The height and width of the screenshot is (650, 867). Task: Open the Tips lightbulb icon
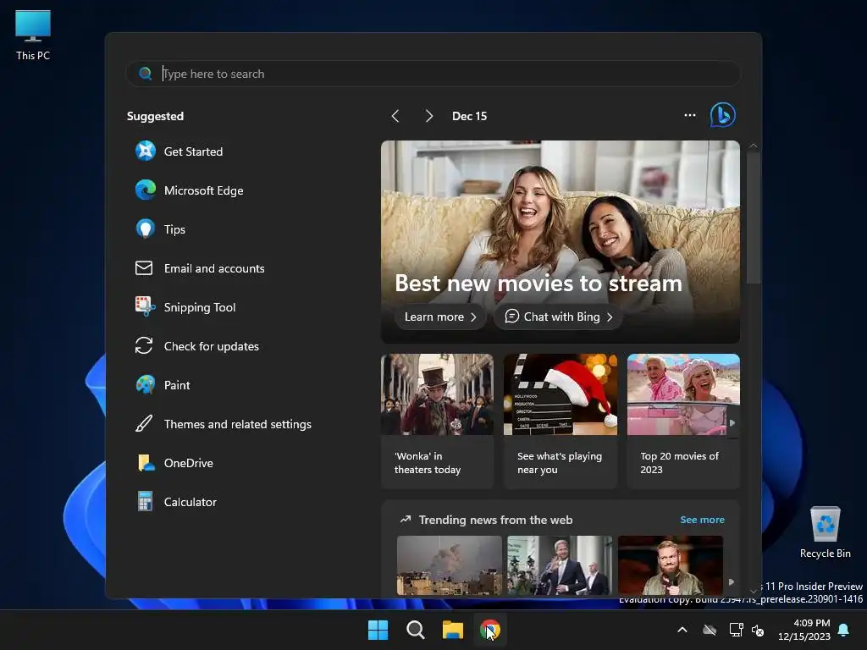coord(146,229)
